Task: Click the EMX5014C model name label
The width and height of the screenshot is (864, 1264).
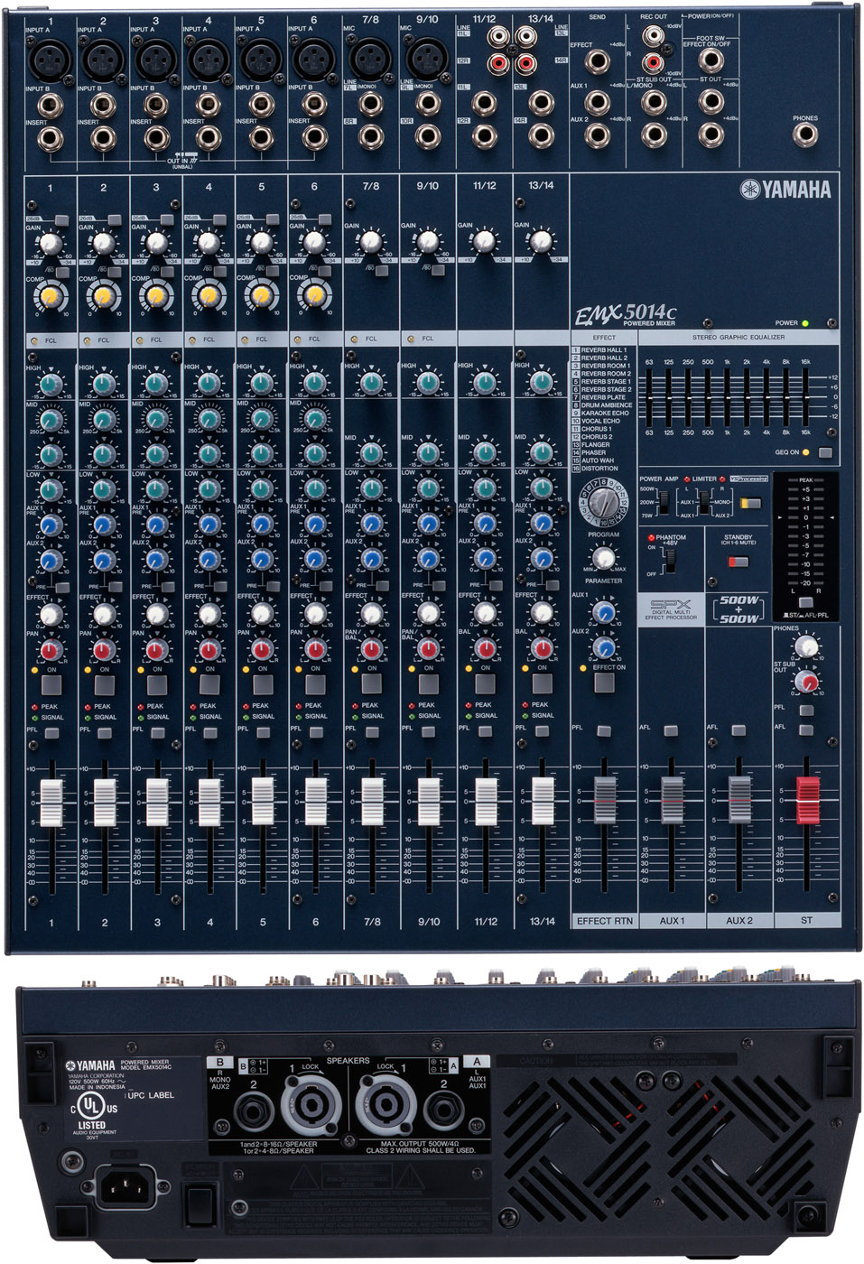Action: point(626,315)
